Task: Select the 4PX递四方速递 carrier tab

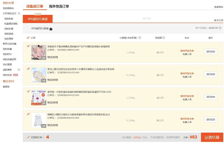Action: [37, 19]
